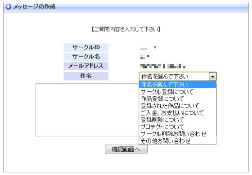The height and width of the screenshot is (175, 252).
Task: Click the サークルID label
Action: click(x=86, y=47)
